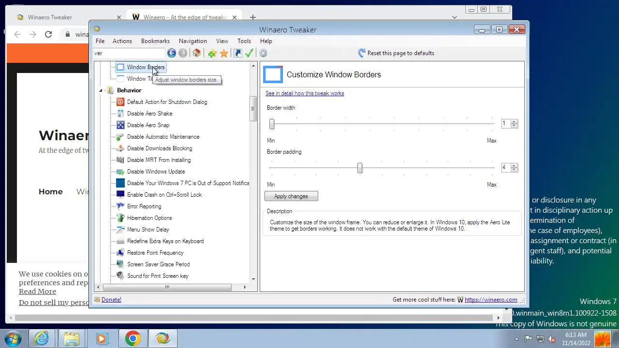Open the Actions menu
The width and height of the screenshot is (619, 348).
pyautogui.click(x=122, y=41)
